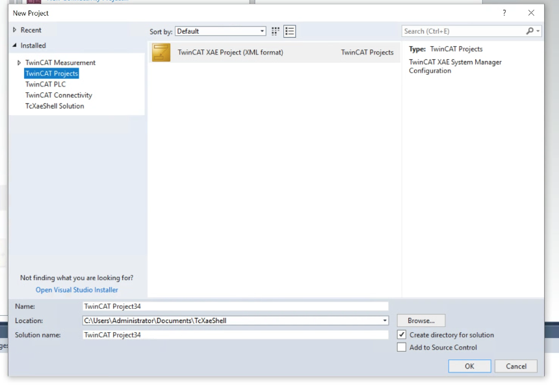Click the Browse button
This screenshot has width=559, height=390.
pos(421,320)
